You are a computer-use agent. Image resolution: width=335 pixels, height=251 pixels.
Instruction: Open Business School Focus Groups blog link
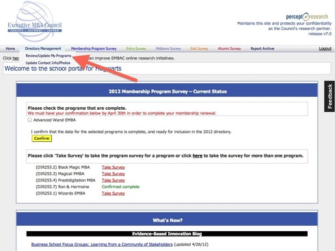click(102, 244)
